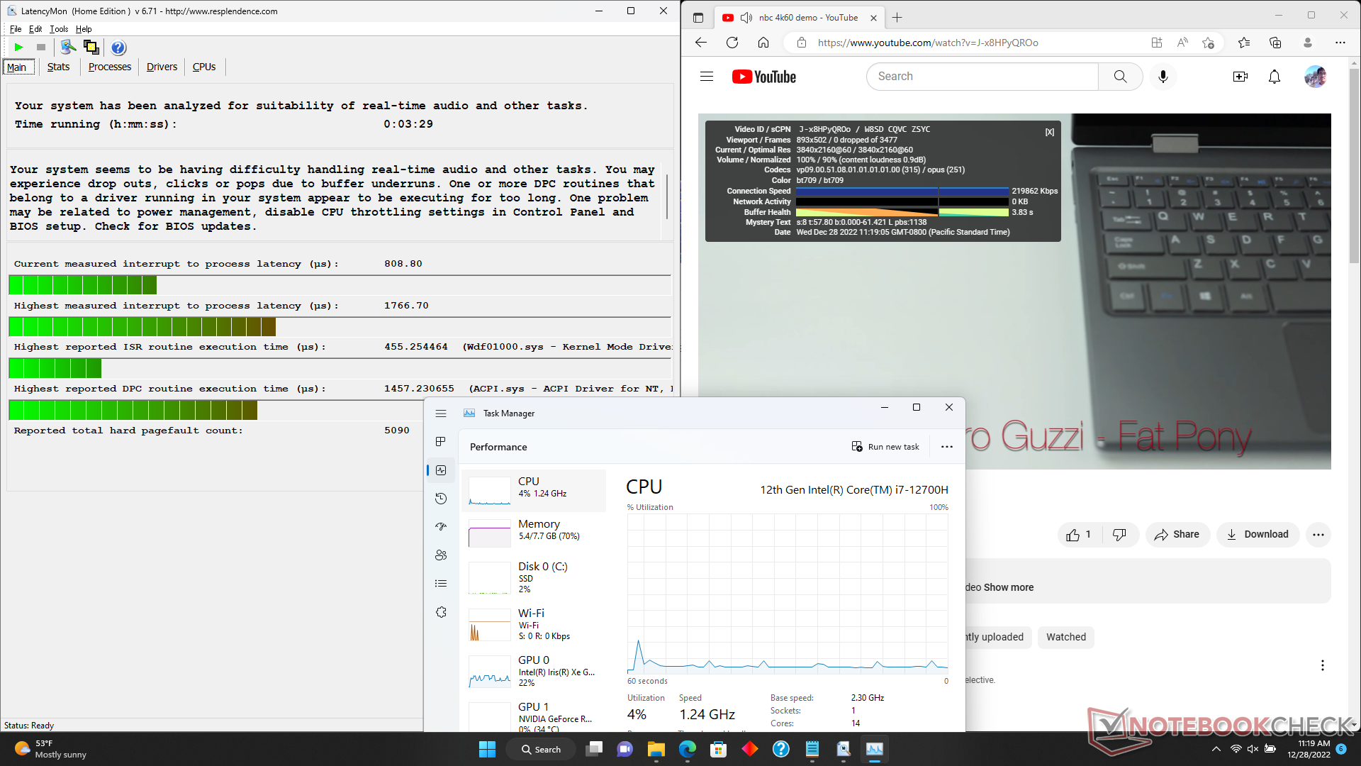Open the LatencyMon Tools menu

[x=59, y=29]
